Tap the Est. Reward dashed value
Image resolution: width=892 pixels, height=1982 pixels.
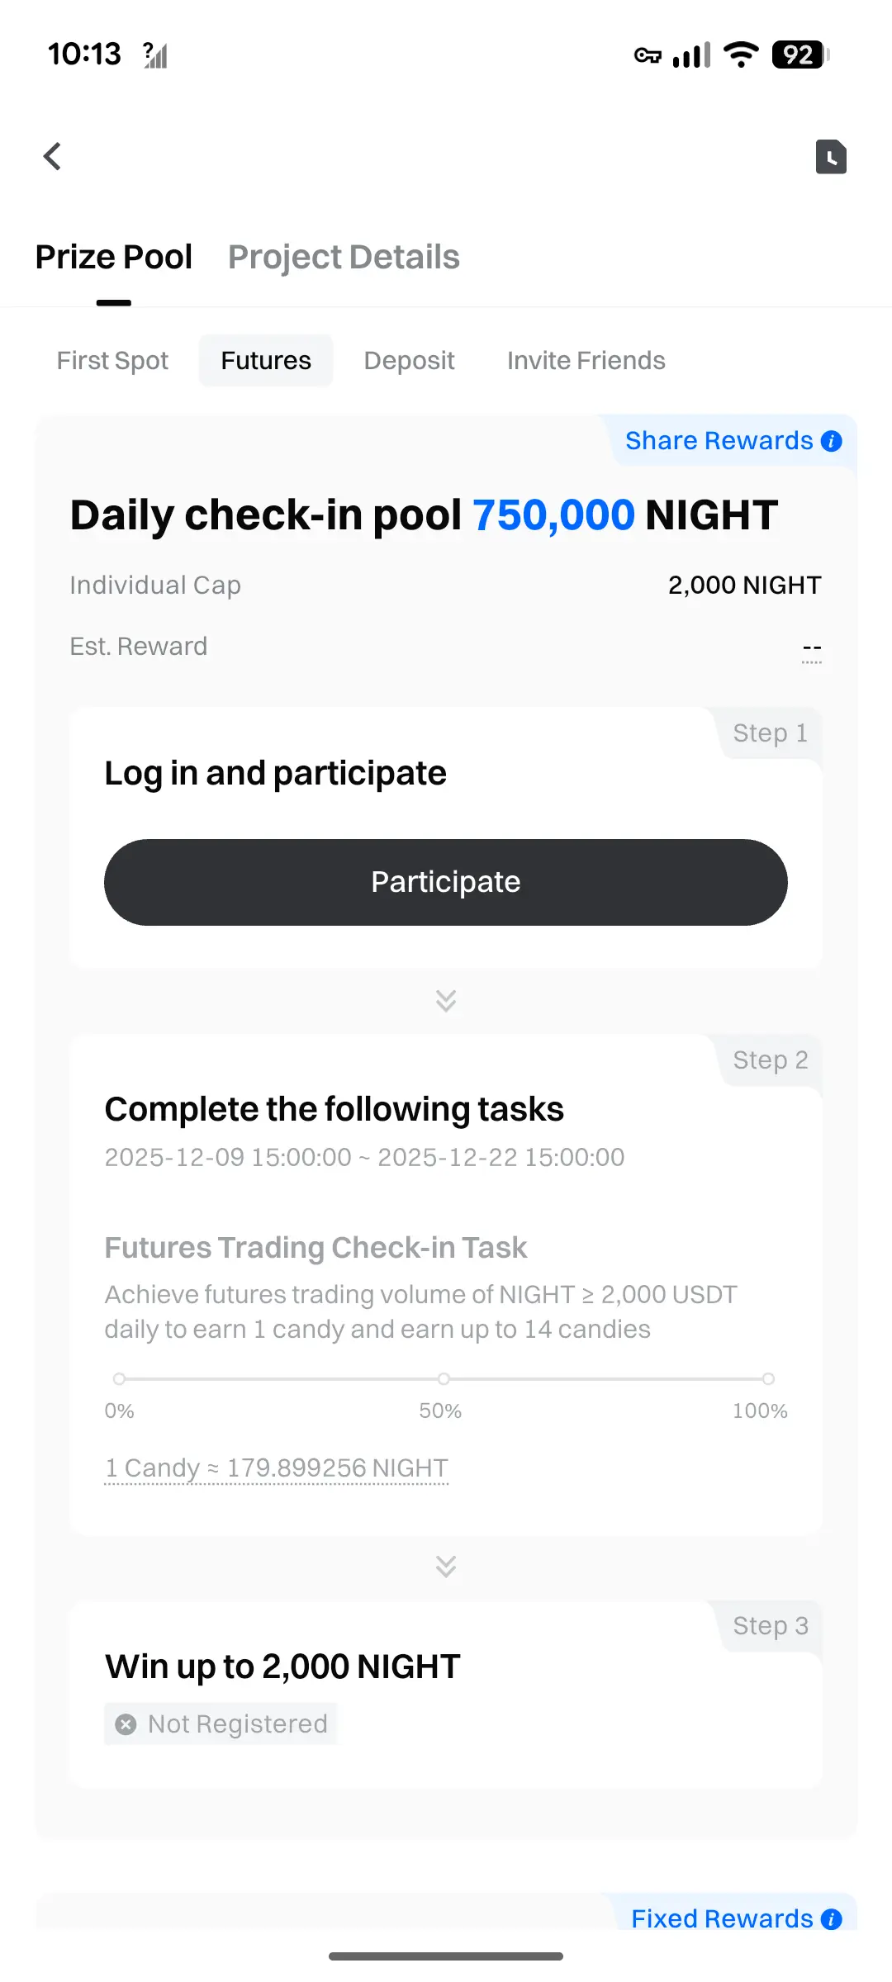[x=812, y=649]
